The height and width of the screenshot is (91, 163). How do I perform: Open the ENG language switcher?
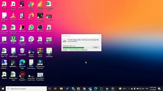pyautogui.click(x=147, y=89)
